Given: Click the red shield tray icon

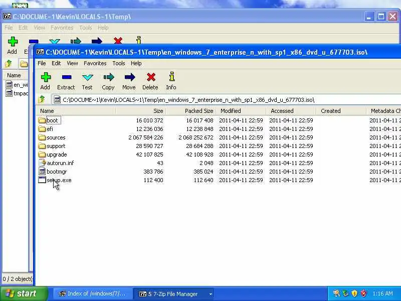Looking at the screenshot, I should pyautogui.click(x=363, y=293).
